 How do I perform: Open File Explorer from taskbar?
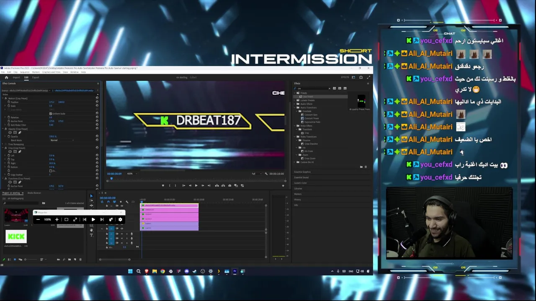pos(155,271)
